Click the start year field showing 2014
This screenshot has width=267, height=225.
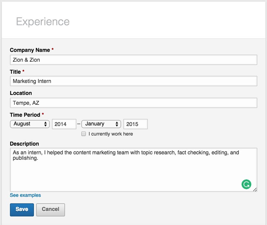(64, 124)
